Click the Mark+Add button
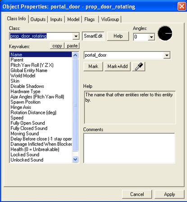Image resolution: width=187 pixels, height=202 pixels. 118,67
